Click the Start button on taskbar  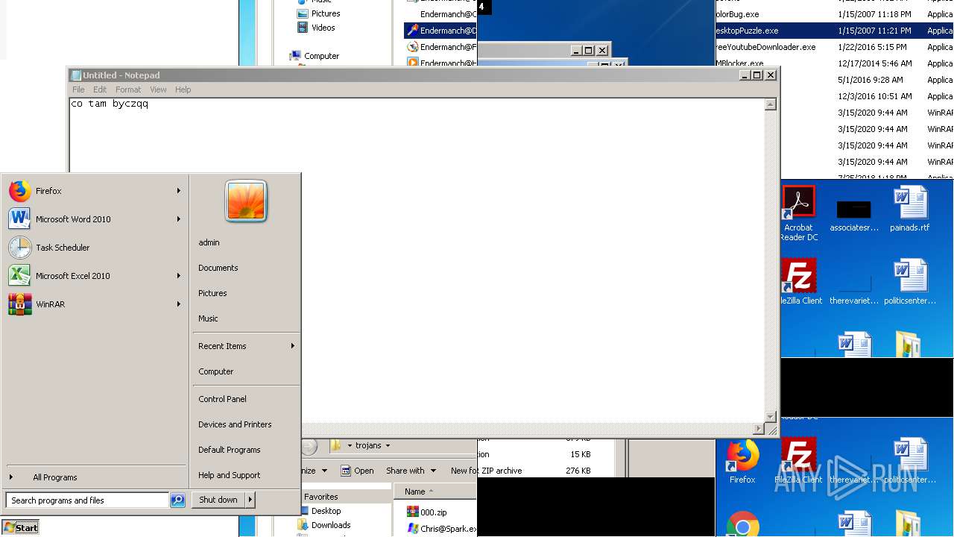pos(21,527)
